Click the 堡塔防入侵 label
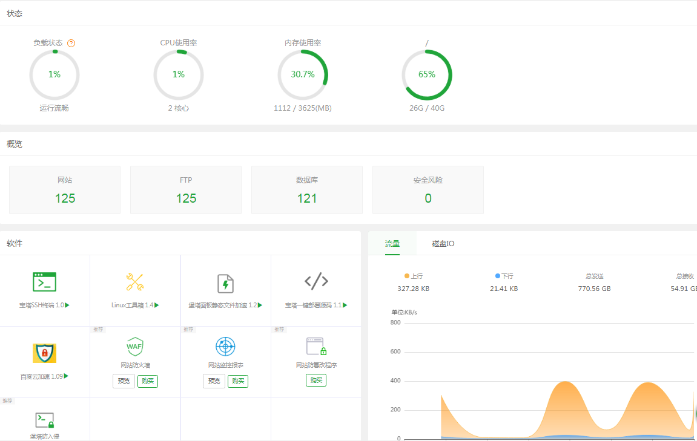Viewport: 697px width, 441px height. [x=44, y=437]
